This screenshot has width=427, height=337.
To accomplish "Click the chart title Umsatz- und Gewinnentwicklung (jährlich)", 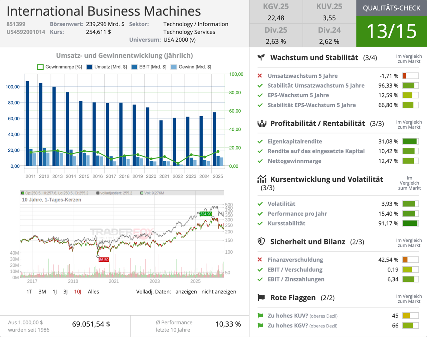I will pyautogui.click(x=124, y=55).
